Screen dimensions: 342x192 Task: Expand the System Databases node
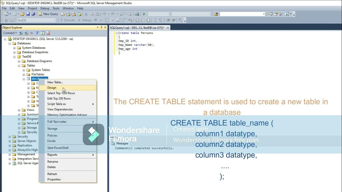click(x=14, y=48)
